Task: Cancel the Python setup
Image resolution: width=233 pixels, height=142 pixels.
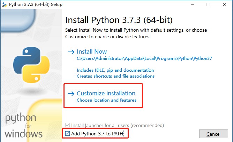Action: [213, 134]
